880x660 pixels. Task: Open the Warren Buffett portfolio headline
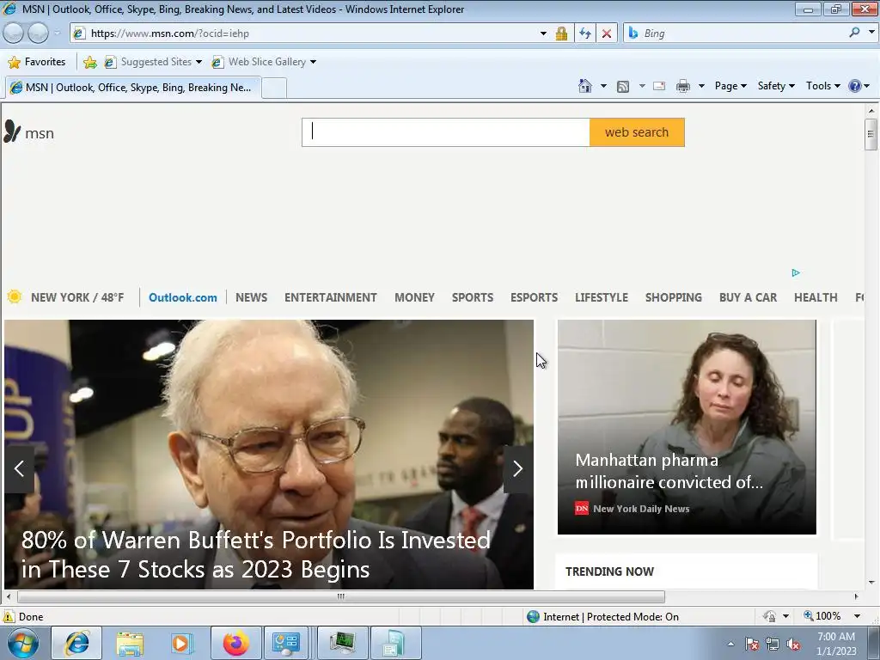point(256,554)
